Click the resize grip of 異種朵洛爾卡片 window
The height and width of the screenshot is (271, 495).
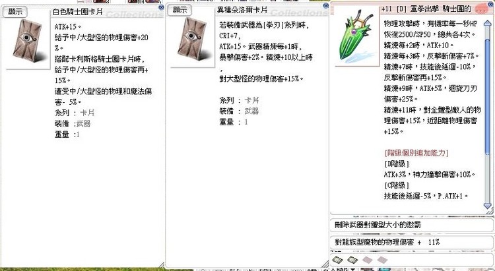pos(325,264)
